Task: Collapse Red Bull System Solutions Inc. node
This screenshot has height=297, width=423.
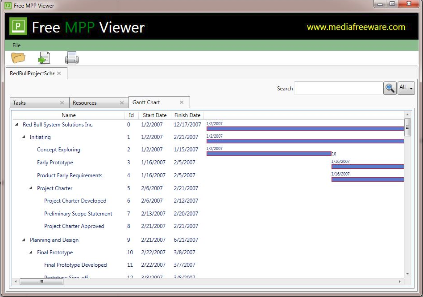Action: pyautogui.click(x=17, y=124)
